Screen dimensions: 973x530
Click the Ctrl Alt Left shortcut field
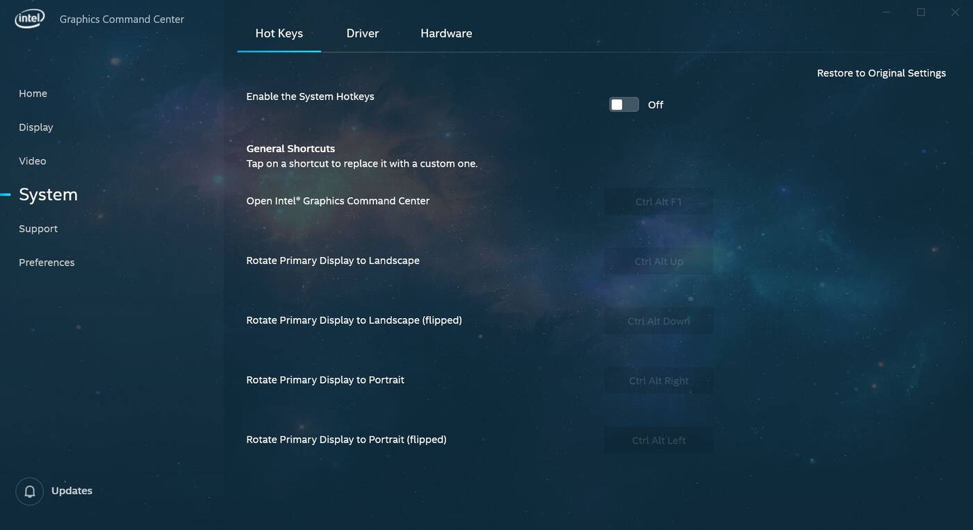click(x=658, y=440)
